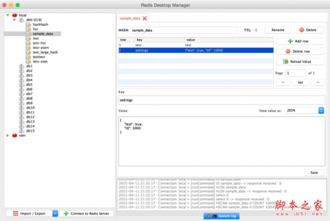This screenshot has height=221, width=330.
Task: Select table row 1 with key test
Action: pyautogui.click(x=196, y=45)
